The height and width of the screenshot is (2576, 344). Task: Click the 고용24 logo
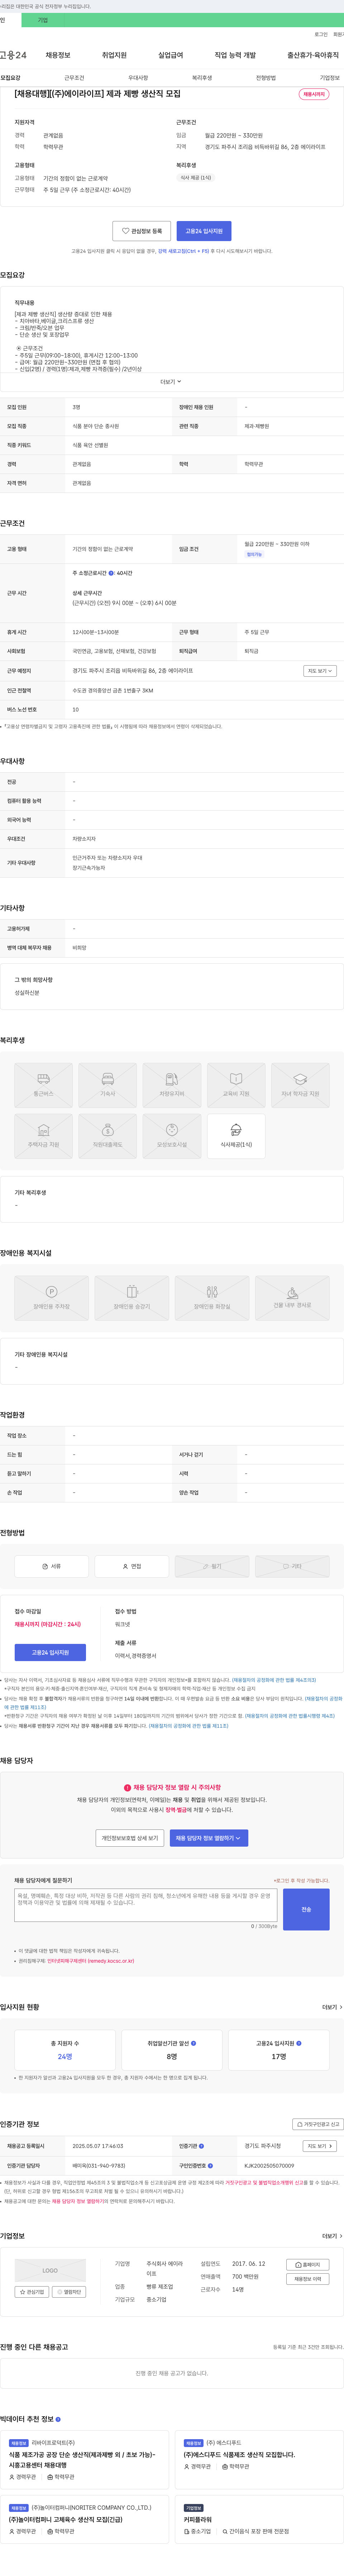point(13,55)
